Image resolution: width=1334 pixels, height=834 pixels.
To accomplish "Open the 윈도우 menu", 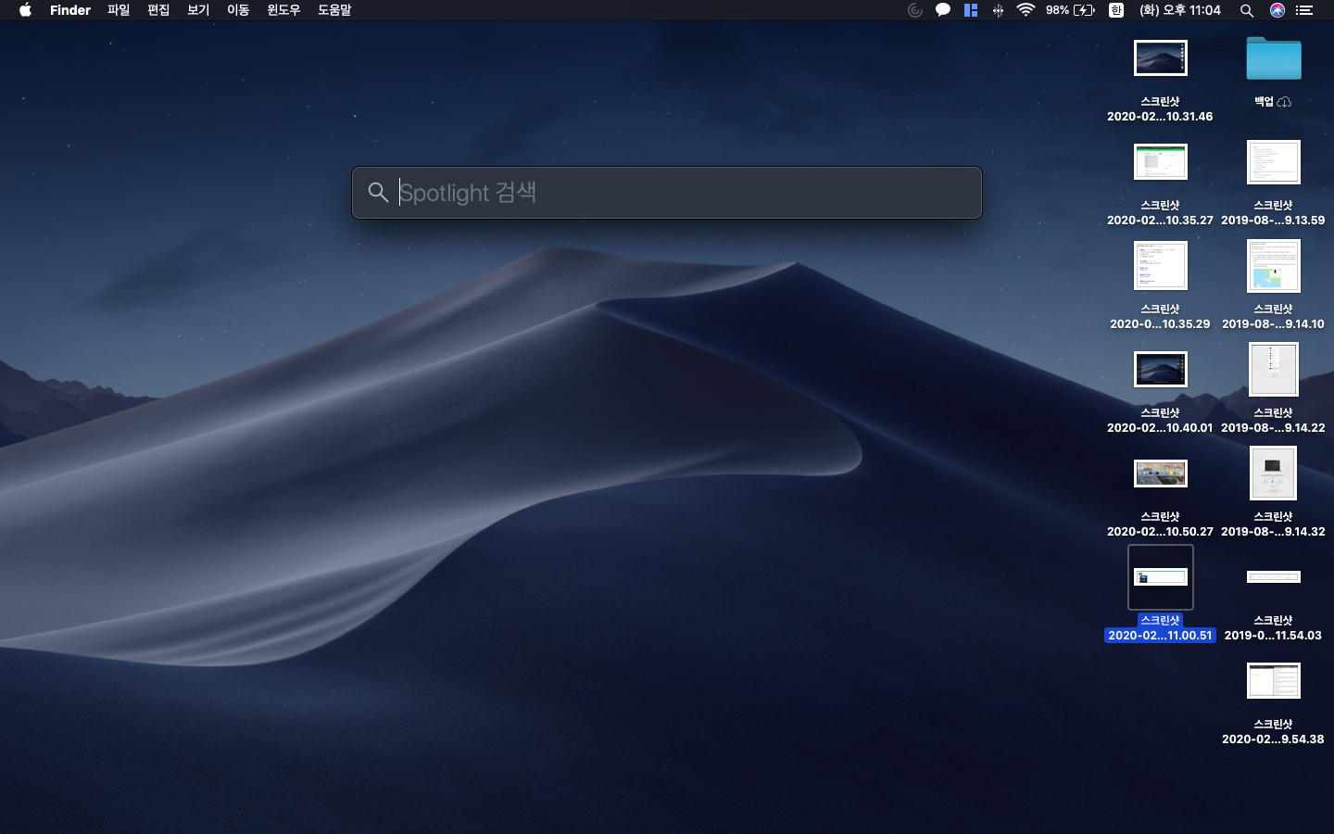I will (283, 10).
